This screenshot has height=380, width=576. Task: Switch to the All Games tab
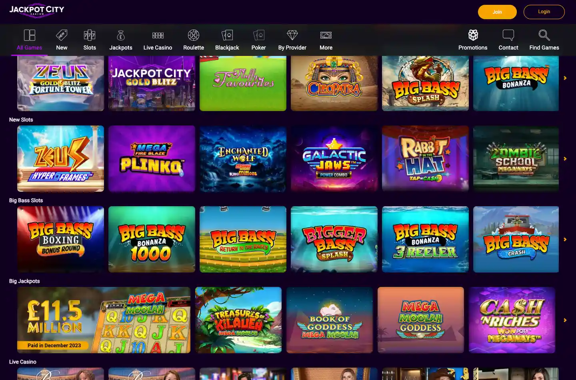[x=29, y=40]
